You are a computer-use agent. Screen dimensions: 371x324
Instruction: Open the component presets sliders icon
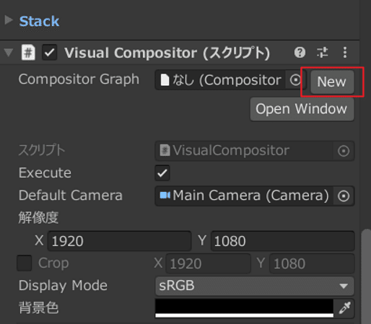[322, 52]
